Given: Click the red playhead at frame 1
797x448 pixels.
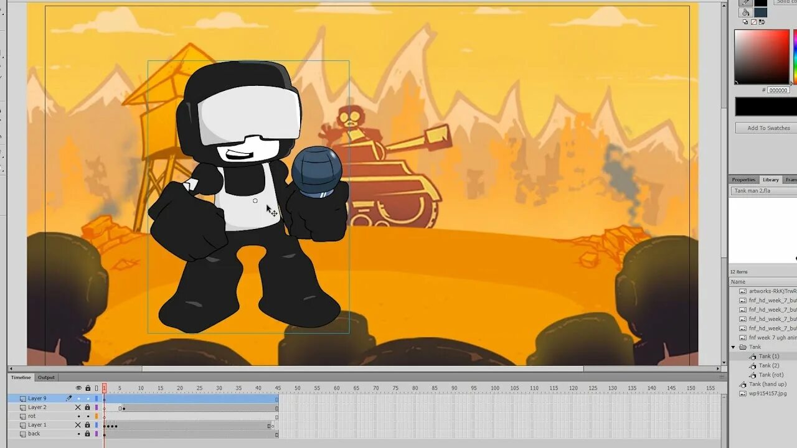Looking at the screenshot, I should pos(104,388).
